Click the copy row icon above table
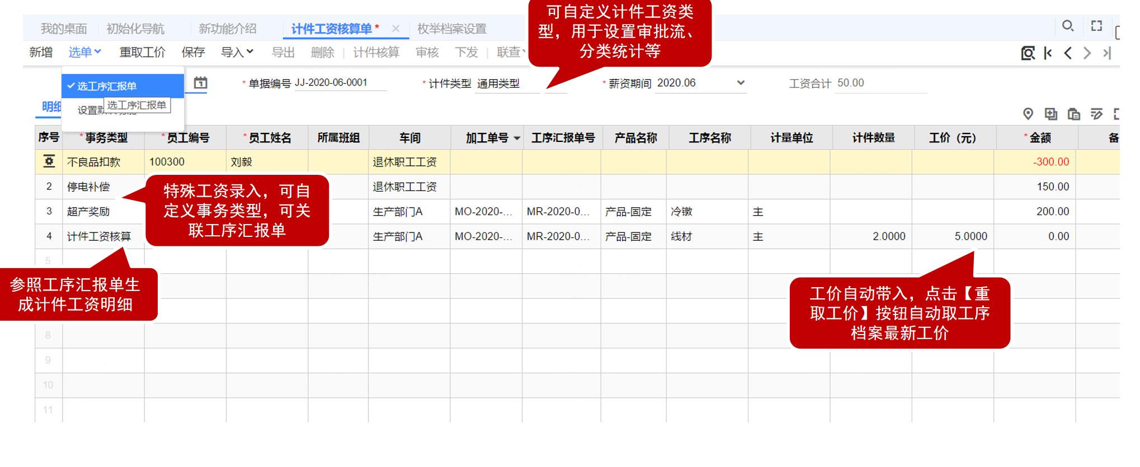 [x=1051, y=114]
